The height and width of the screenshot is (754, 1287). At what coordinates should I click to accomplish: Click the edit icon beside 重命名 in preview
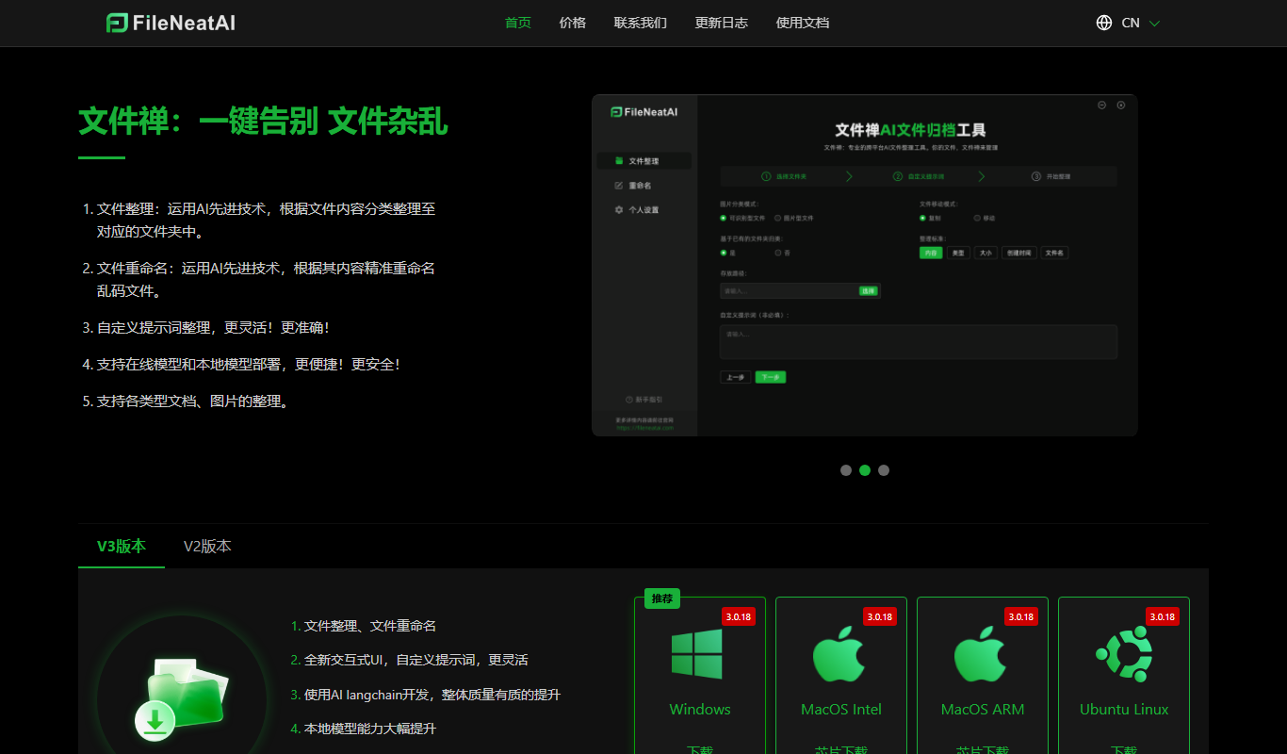click(x=619, y=186)
